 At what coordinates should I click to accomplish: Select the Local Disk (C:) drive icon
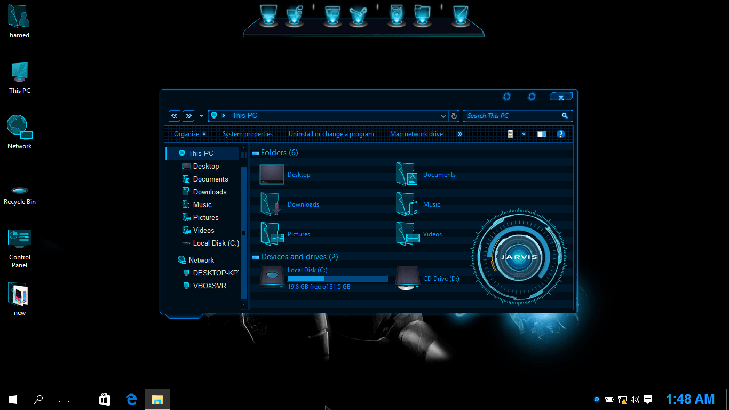click(272, 278)
